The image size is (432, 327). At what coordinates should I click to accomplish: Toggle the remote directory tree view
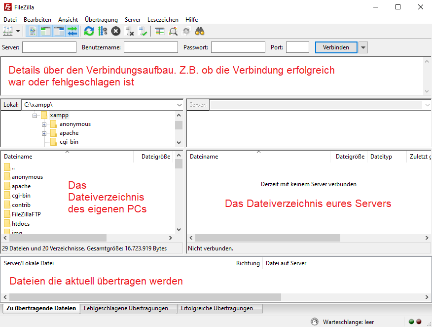pyautogui.click(x=58, y=31)
